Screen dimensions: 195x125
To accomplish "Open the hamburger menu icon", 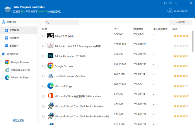I will pos(176,3).
